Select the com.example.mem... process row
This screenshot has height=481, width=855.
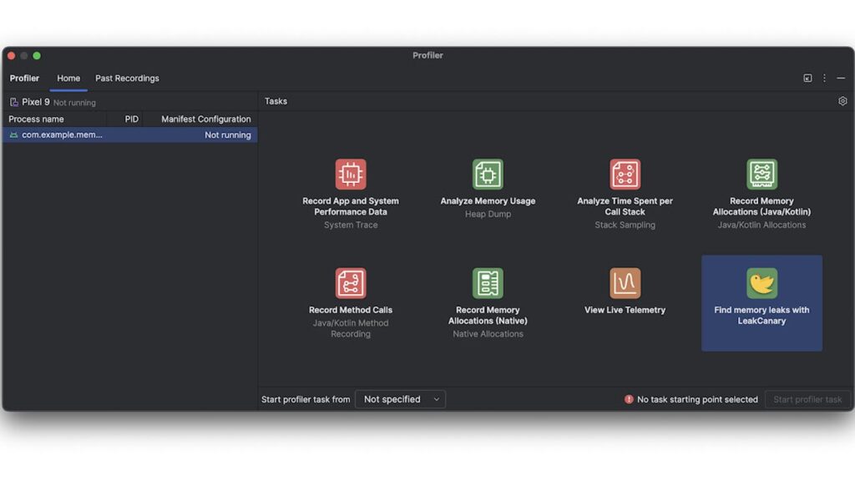coord(129,134)
